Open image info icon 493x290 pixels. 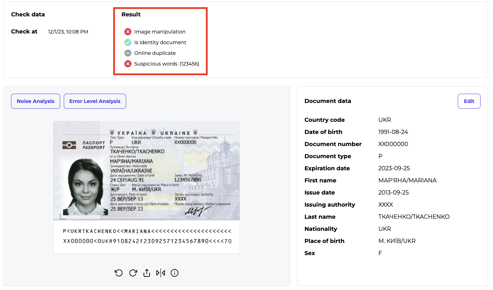[x=175, y=273]
